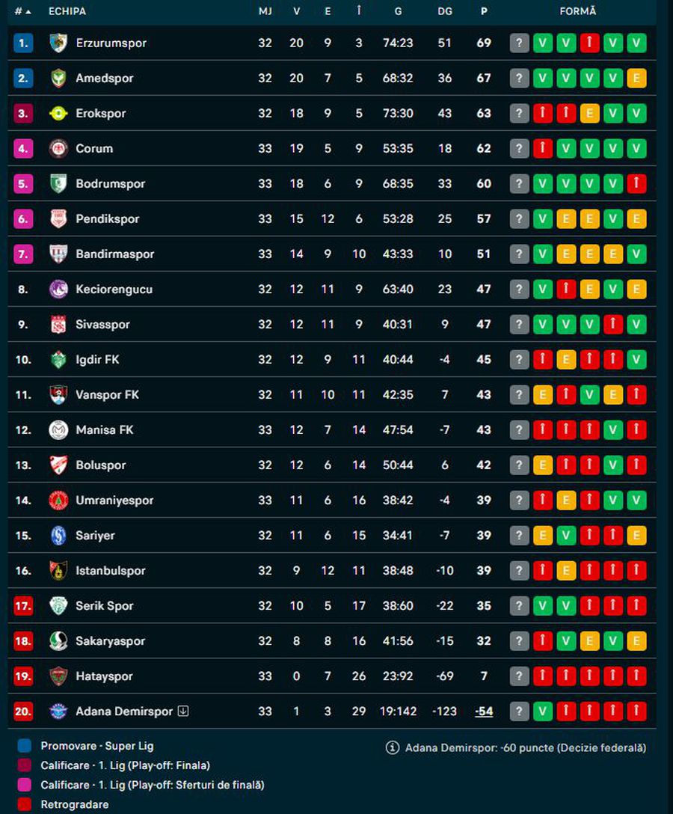Click the blue Promovare - Super Lig swatch

(x=25, y=746)
